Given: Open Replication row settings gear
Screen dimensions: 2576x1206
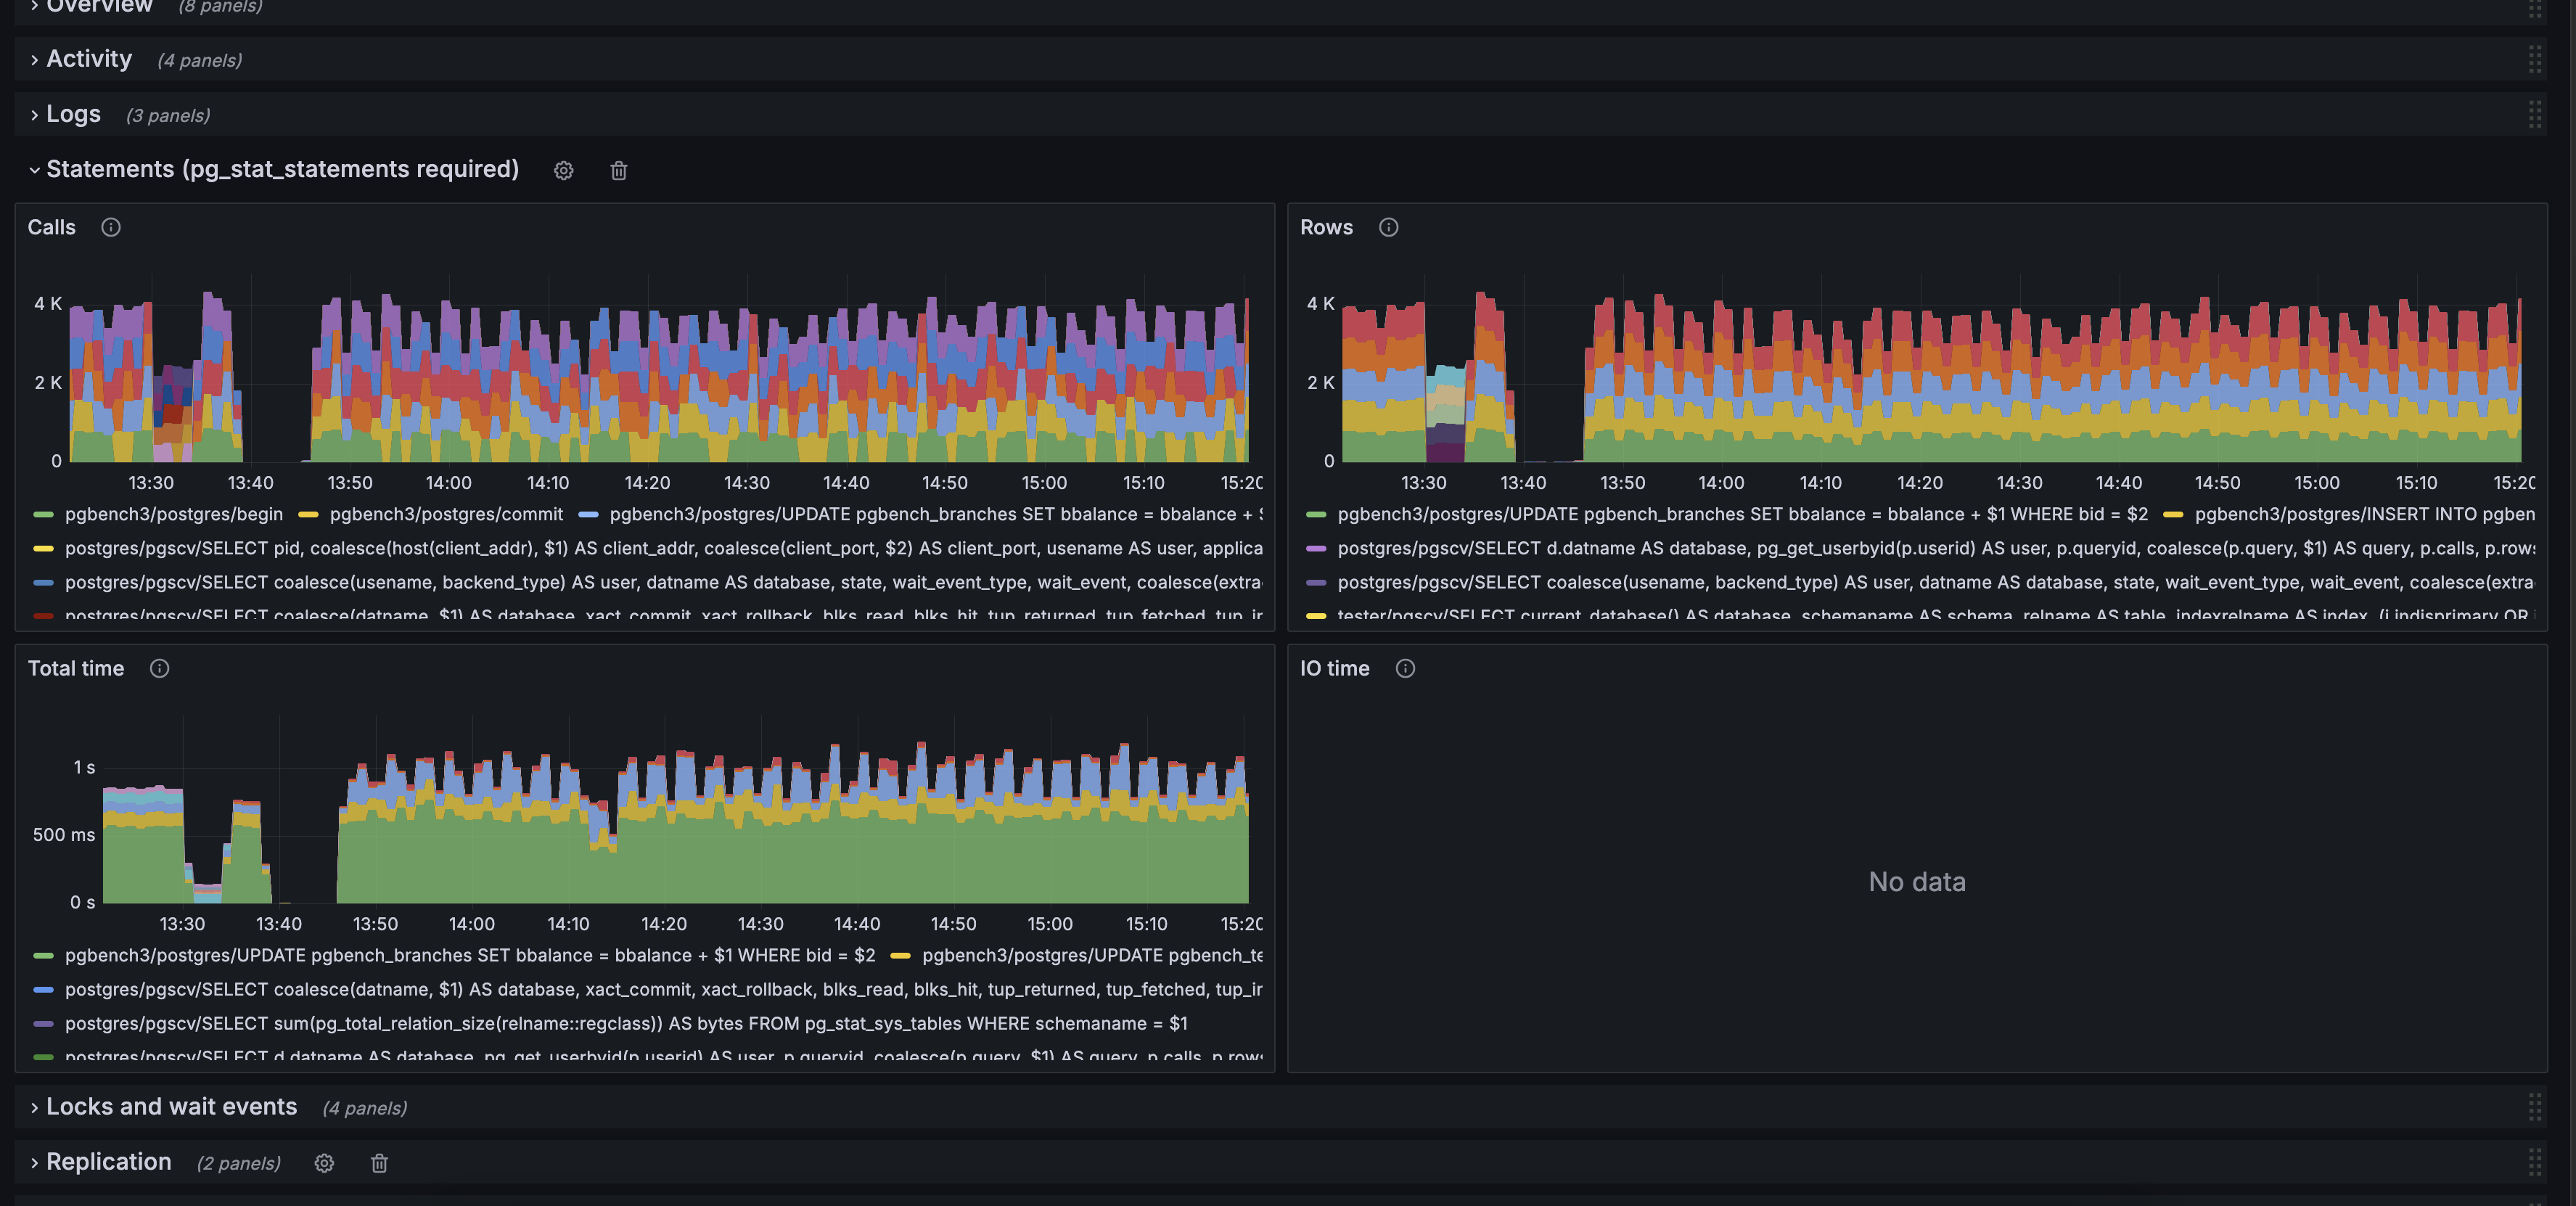Looking at the screenshot, I should coord(324,1163).
